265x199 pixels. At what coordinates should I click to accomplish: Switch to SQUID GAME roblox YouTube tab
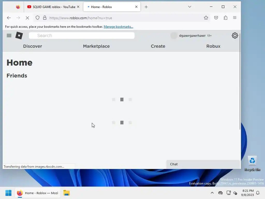pyautogui.click(x=53, y=7)
